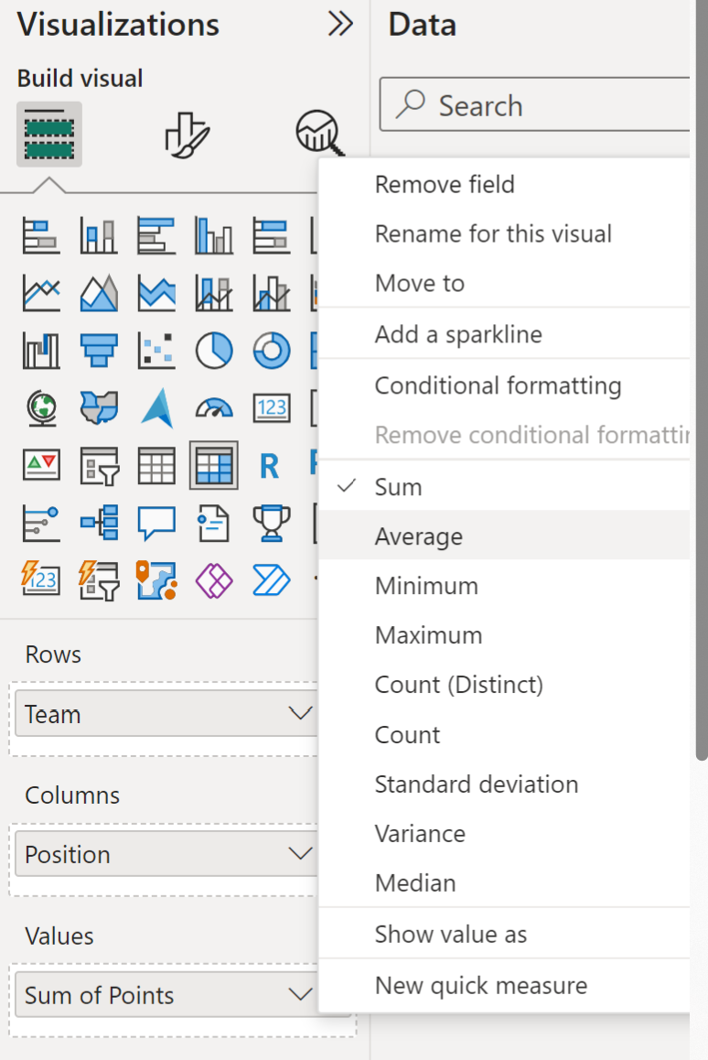Viewport: 708px width, 1060px height.
Task: Click the Data pane Search box
Action: [535, 104]
